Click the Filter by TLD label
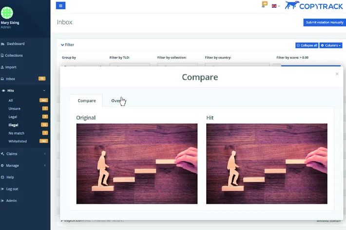The image size is (346, 230). pyautogui.click(x=119, y=57)
